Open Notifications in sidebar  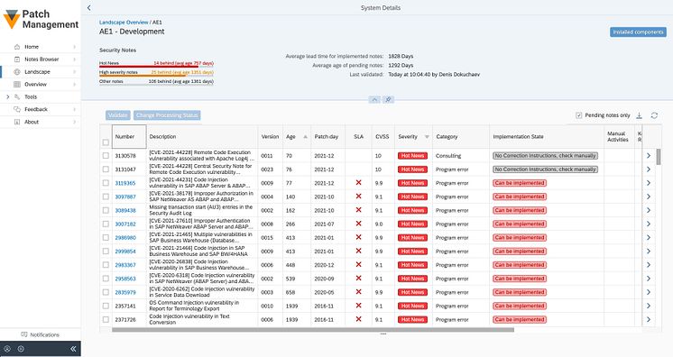click(41, 334)
